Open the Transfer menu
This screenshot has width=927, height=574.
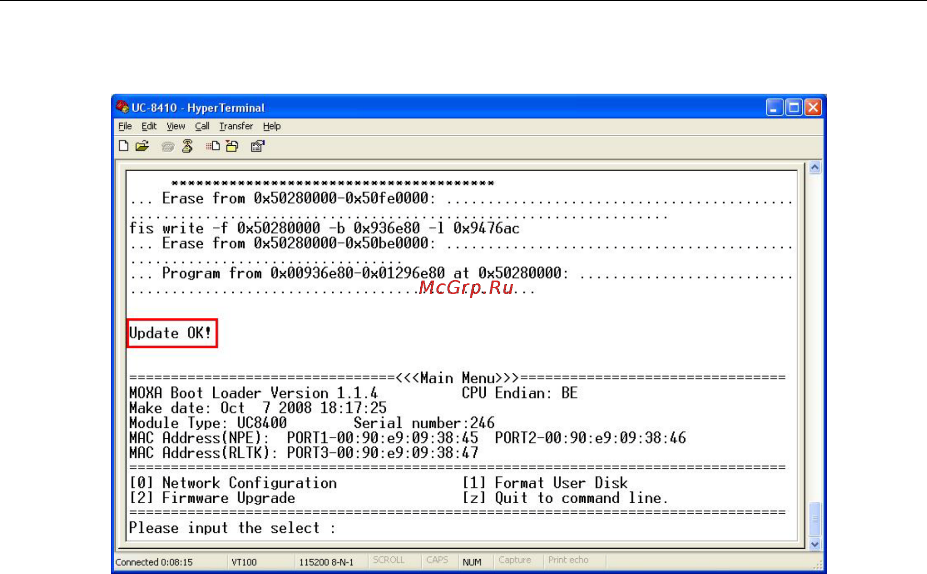click(x=236, y=126)
